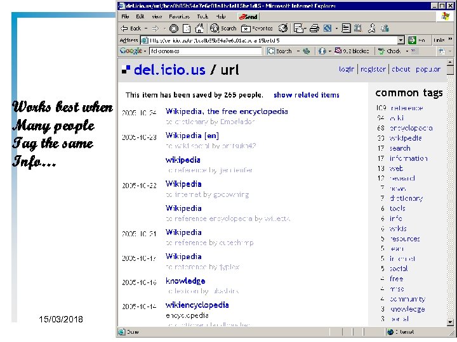Stop loading the page
Screen dimensions: 457x342
pyautogui.click(x=174, y=28)
